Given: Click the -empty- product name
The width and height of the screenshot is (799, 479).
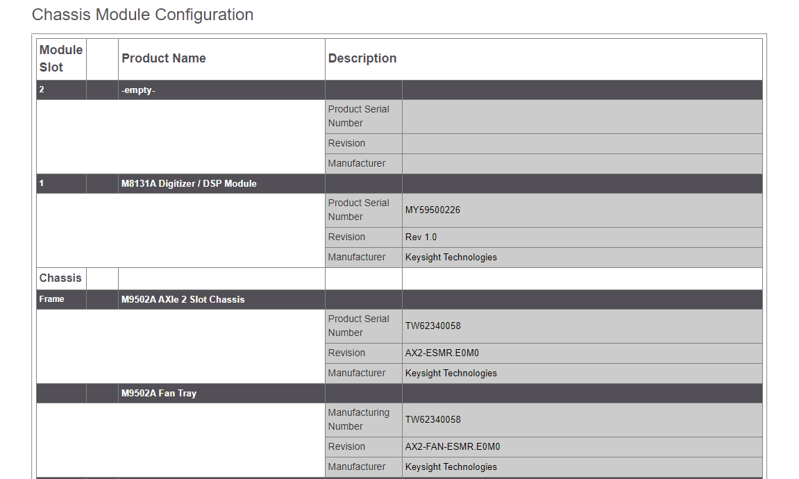Looking at the screenshot, I should 138,90.
